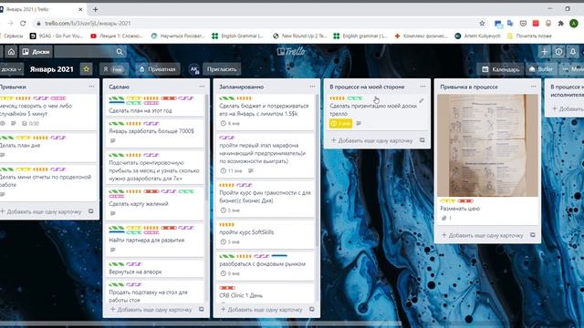Image resolution: width=584 pixels, height=328 pixels.
Task: Open the Free workspace button
Action: click(x=113, y=69)
